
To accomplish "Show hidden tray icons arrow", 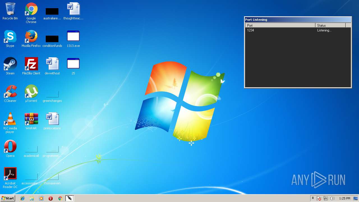I will [x=313, y=198].
